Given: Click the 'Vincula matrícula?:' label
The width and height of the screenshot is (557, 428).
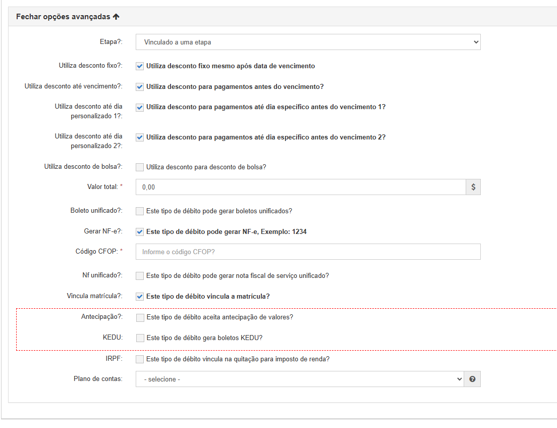Looking at the screenshot, I should coord(94,296).
